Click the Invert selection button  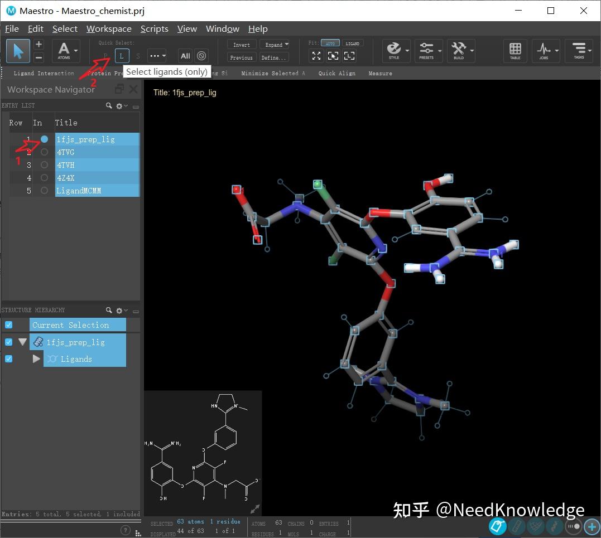click(x=241, y=44)
